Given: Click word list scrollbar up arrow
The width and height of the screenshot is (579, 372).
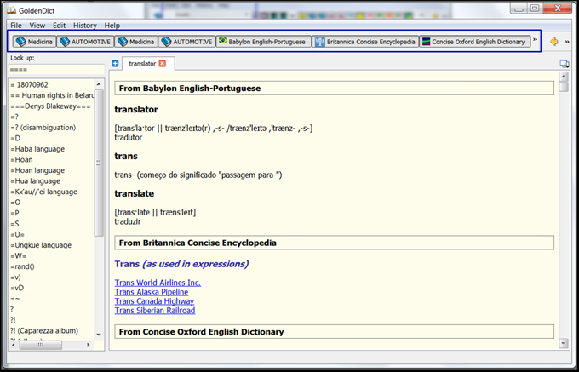Looking at the screenshot, I should click(x=99, y=84).
